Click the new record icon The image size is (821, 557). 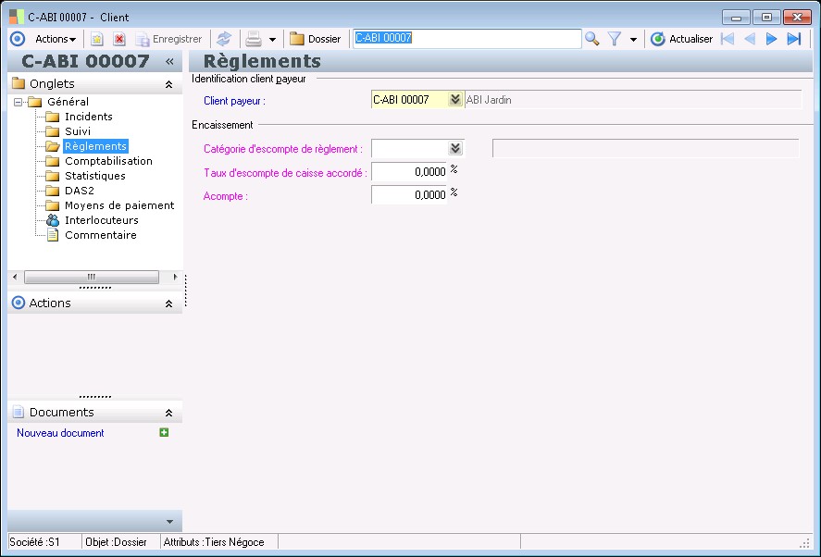pyautogui.click(x=97, y=39)
